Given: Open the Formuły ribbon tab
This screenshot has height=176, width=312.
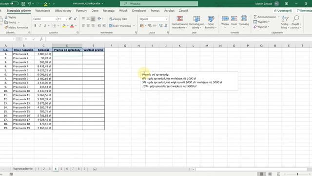Looking at the screenshot, I should [x=81, y=11].
